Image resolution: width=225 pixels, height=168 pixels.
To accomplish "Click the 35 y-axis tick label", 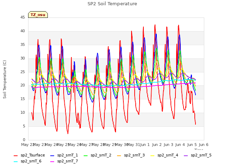I will (x=22, y=45).
